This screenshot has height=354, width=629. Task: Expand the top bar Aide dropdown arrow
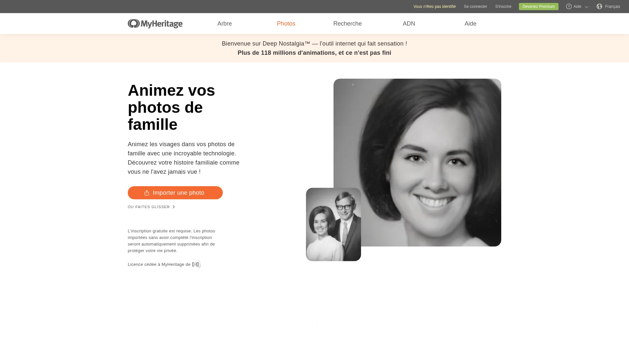586,7
